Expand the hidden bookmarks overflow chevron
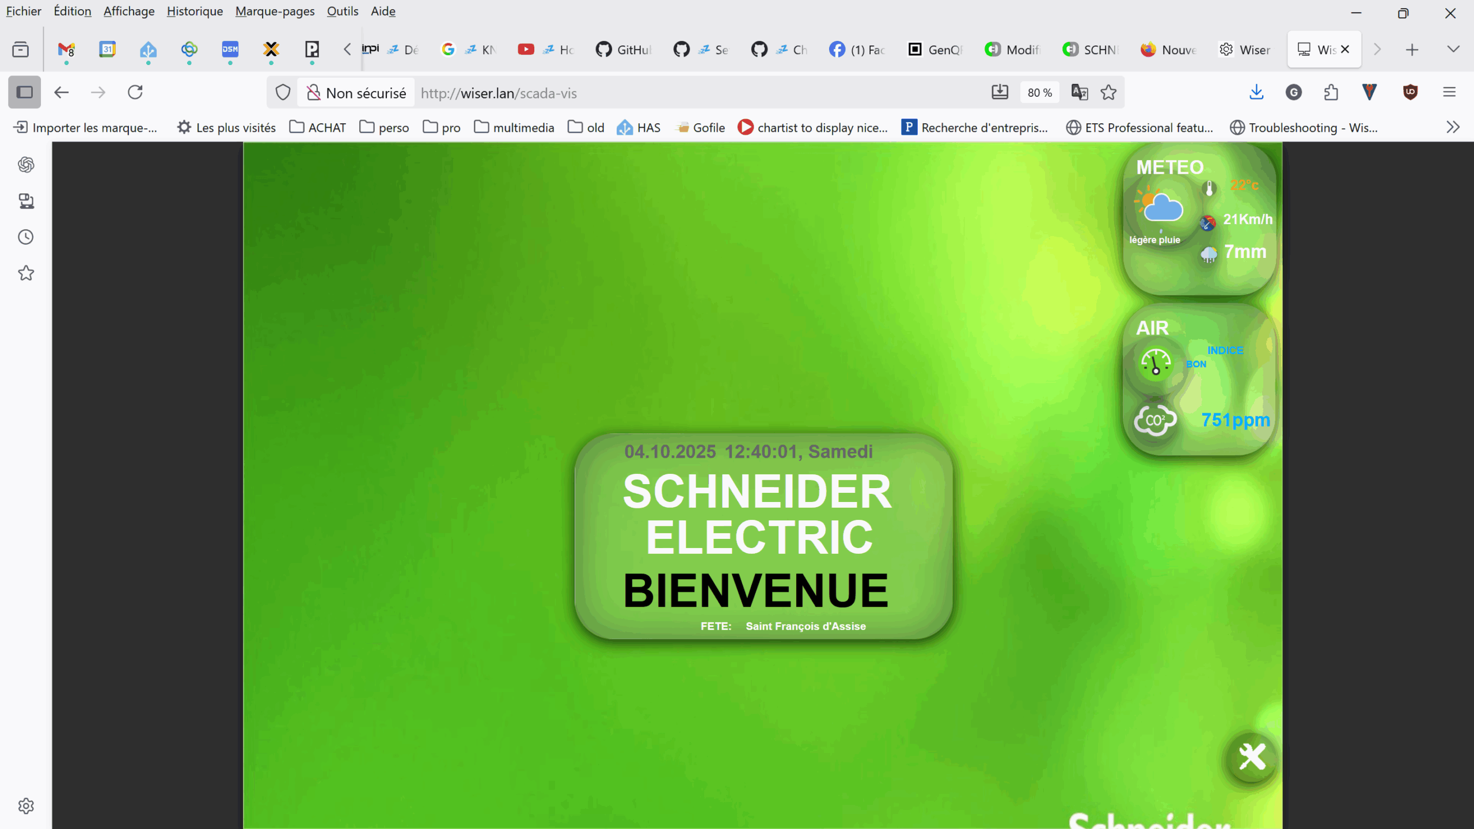This screenshot has width=1474, height=829. [x=1453, y=127]
